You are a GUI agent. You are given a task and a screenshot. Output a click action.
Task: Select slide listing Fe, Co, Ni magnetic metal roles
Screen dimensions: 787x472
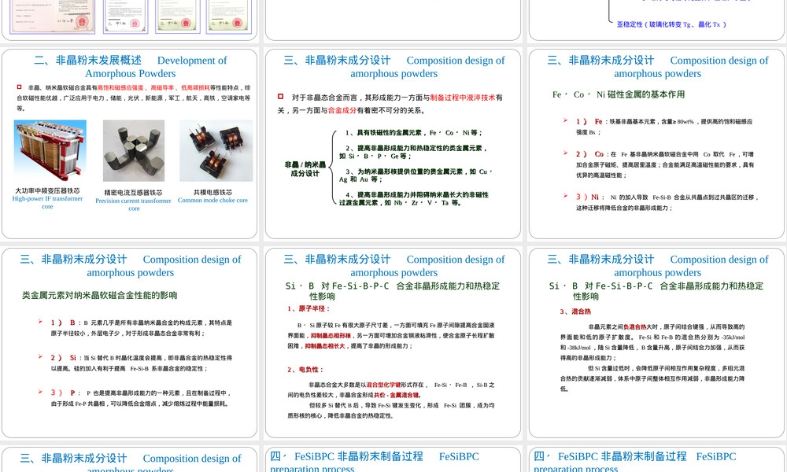pyautogui.click(x=656, y=143)
